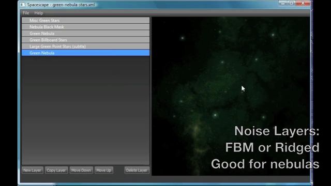331x186 pixels.
Task: Select the Green Billboard Stars layer
Action: [85, 40]
